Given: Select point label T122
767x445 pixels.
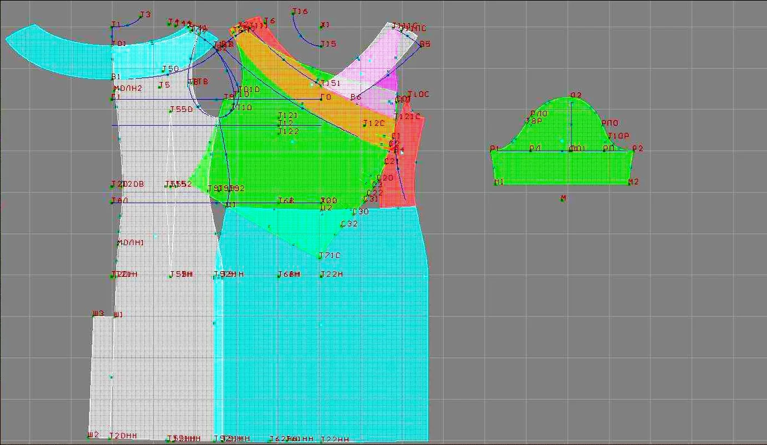Looking at the screenshot, I should (x=289, y=131).
